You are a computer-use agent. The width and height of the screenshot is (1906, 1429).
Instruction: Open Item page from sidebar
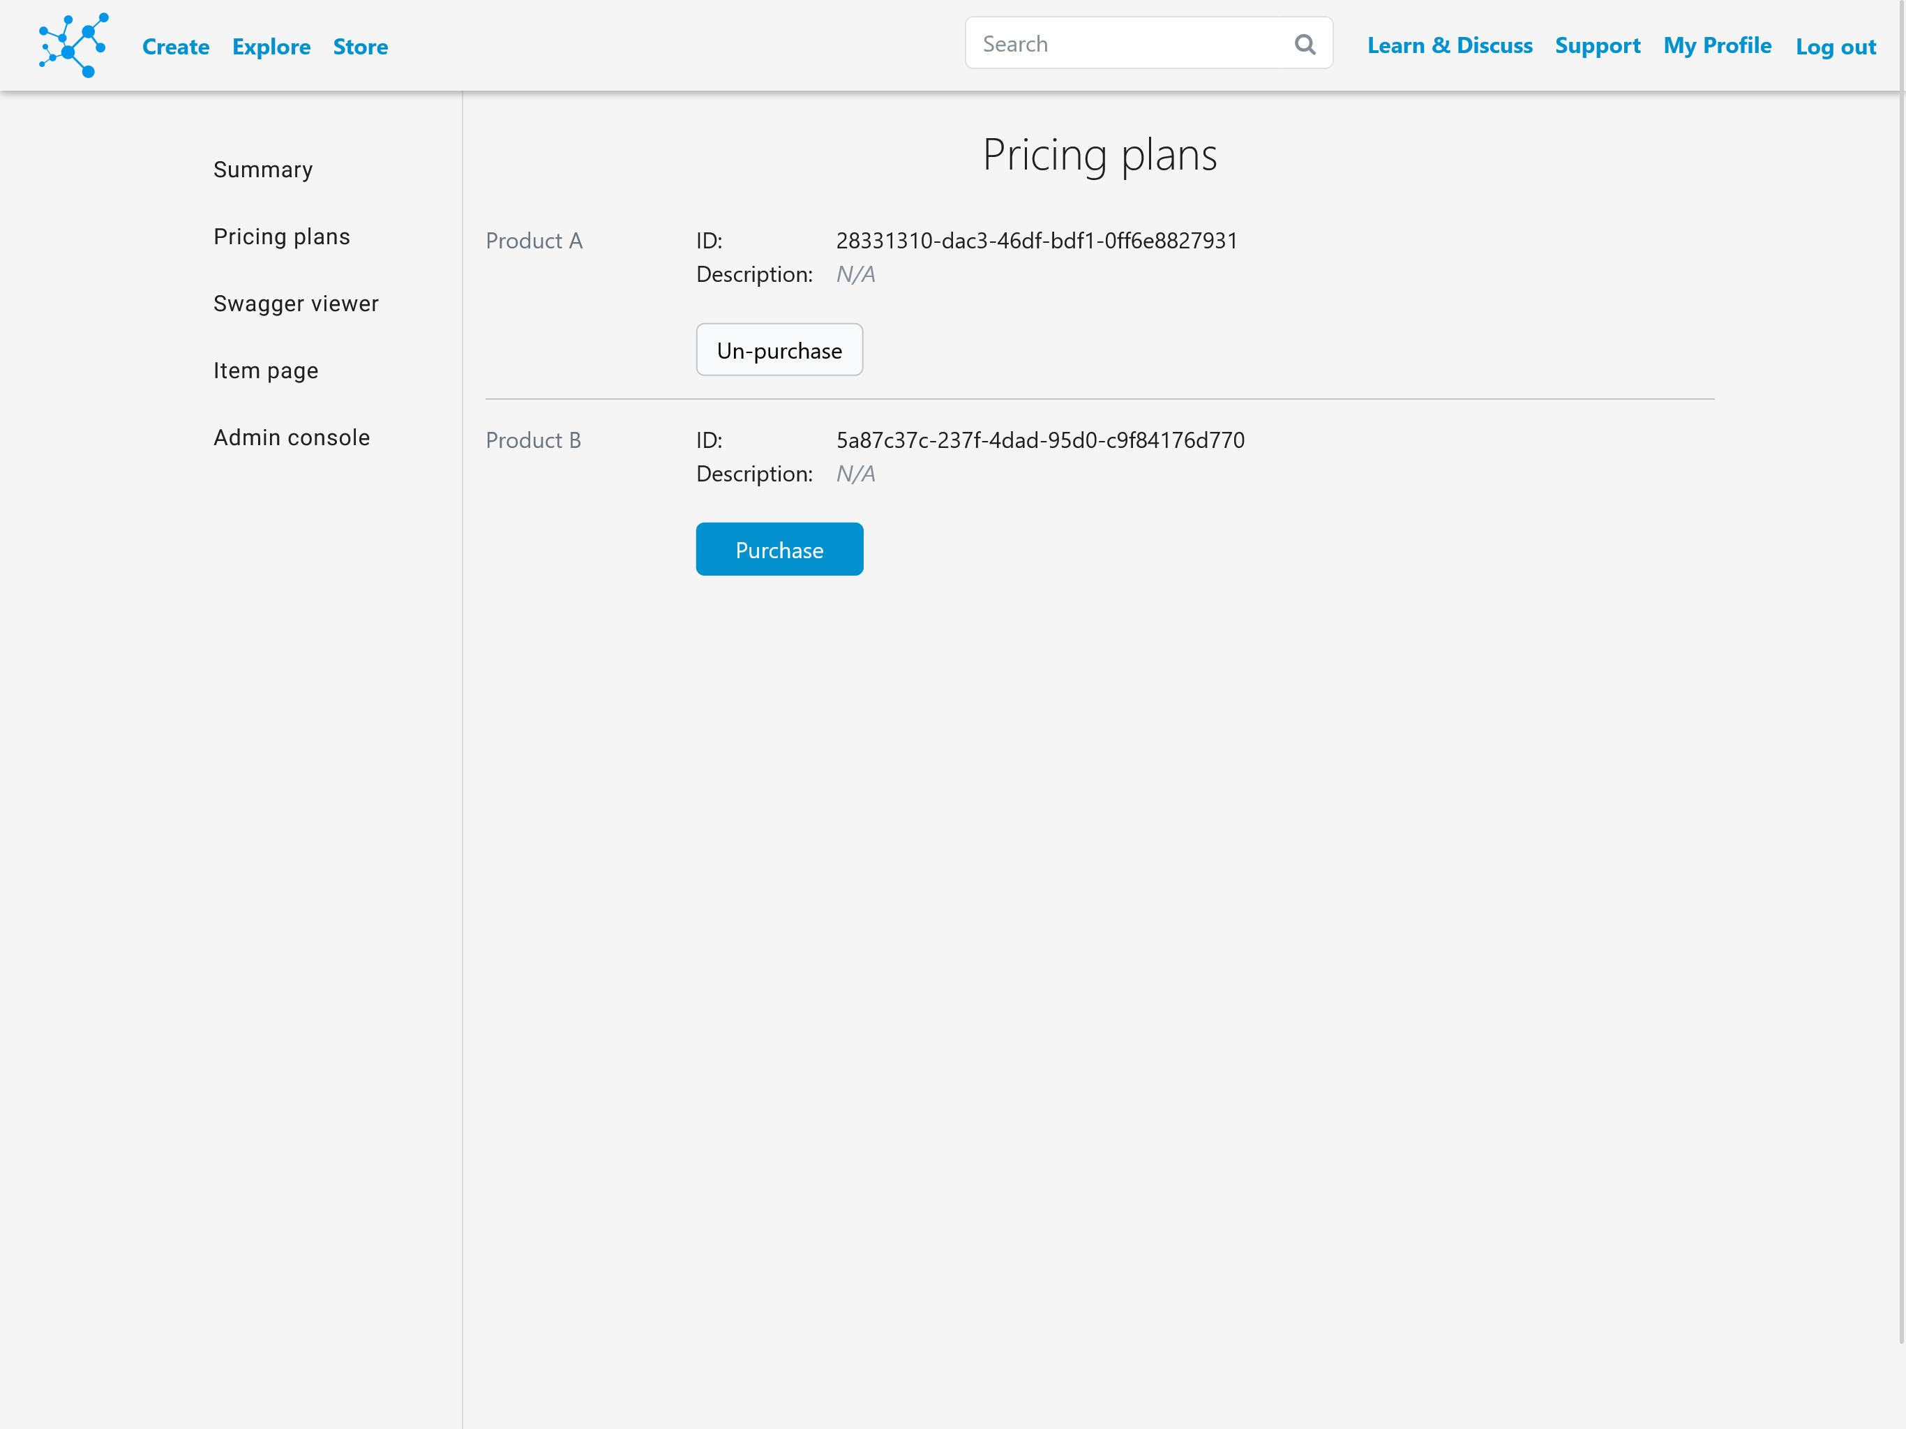pyautogui.click(x=265, y=371)
